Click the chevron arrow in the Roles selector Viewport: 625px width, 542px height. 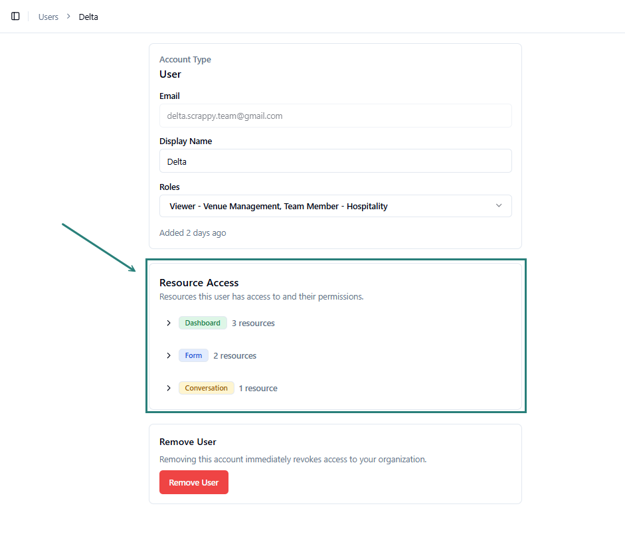pyautogui.click(x=499, y=206)
